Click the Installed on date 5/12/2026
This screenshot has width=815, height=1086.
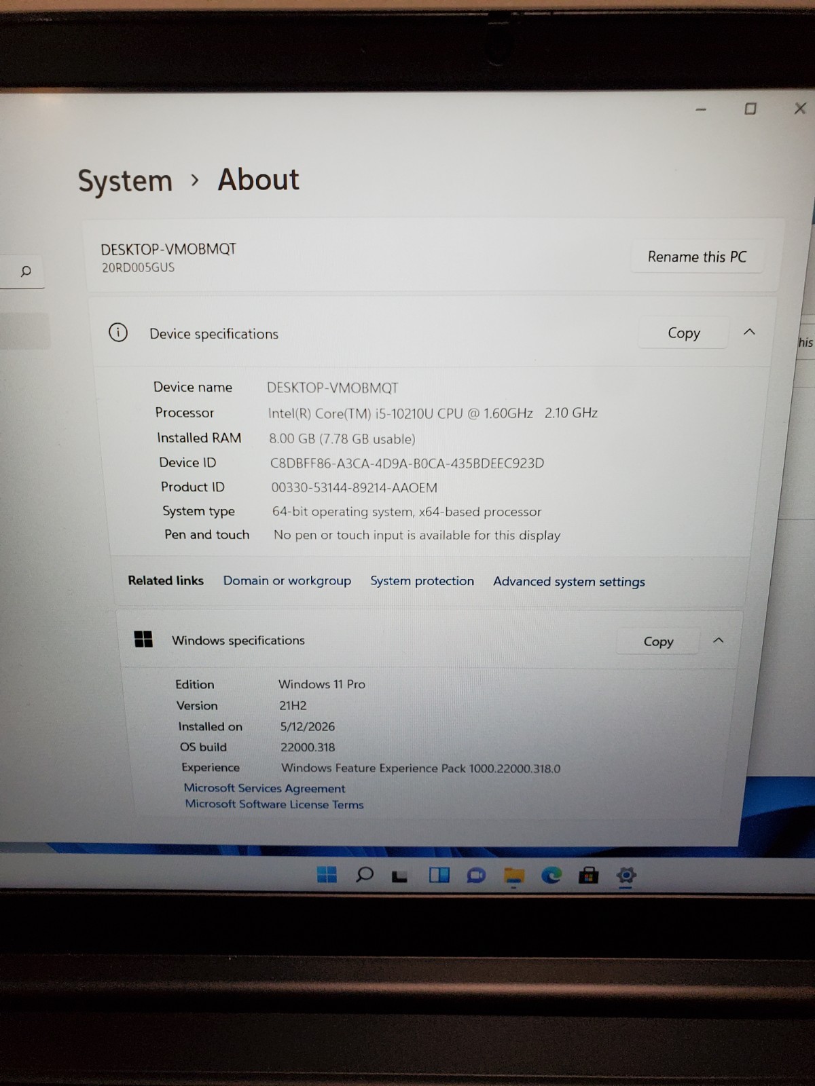click(308, 727)
